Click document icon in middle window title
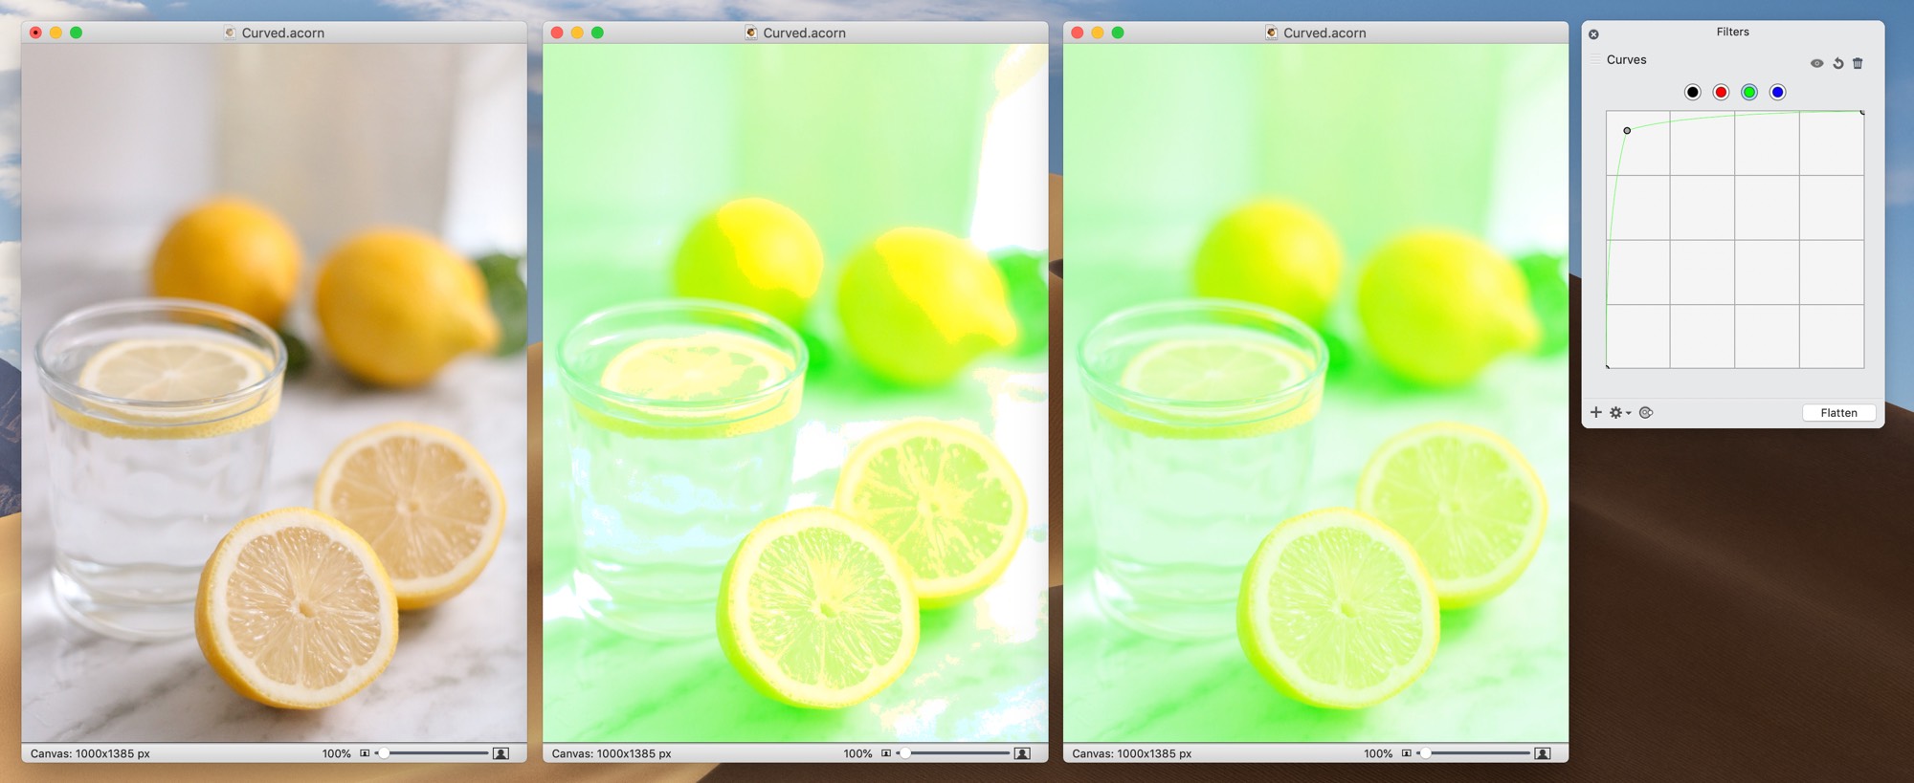The image size is (1914, 783). click(751, 33)
